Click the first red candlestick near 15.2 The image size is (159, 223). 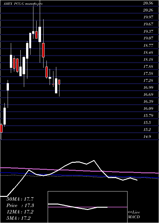pyautogui.click(x=1, y=129)
